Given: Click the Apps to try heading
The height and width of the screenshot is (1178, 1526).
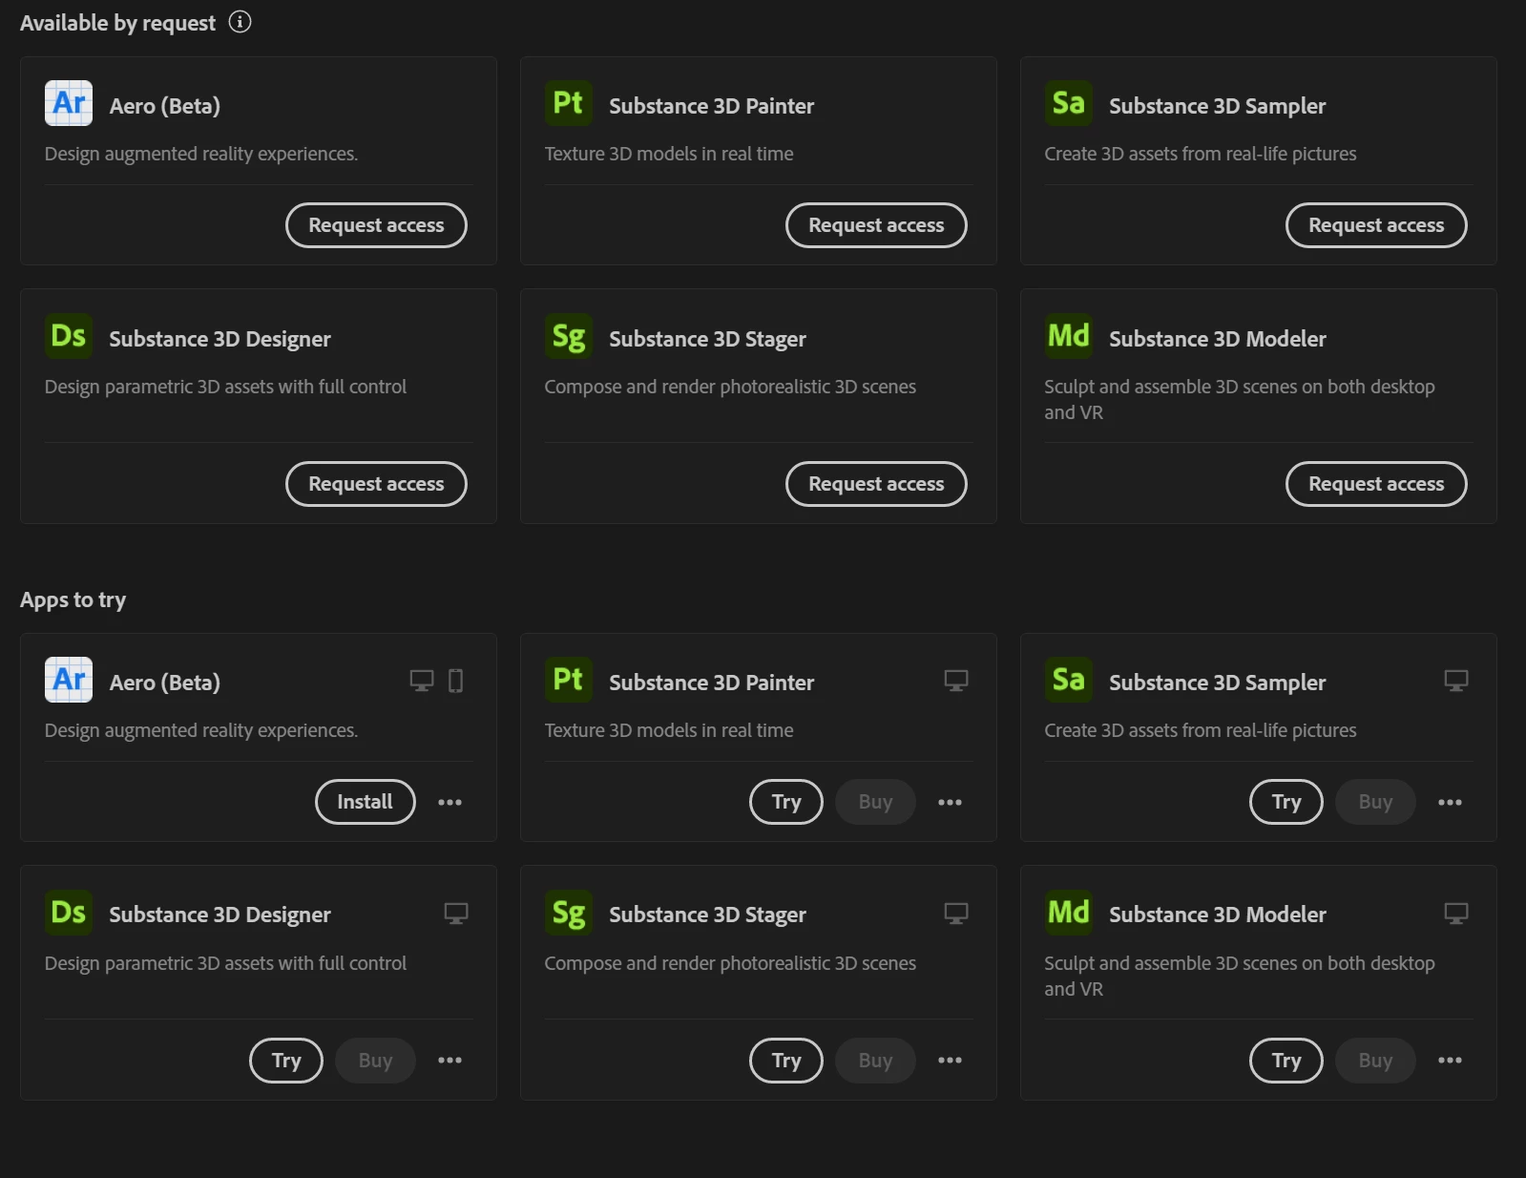Looking at the screenshot, I should click(73, 600).
